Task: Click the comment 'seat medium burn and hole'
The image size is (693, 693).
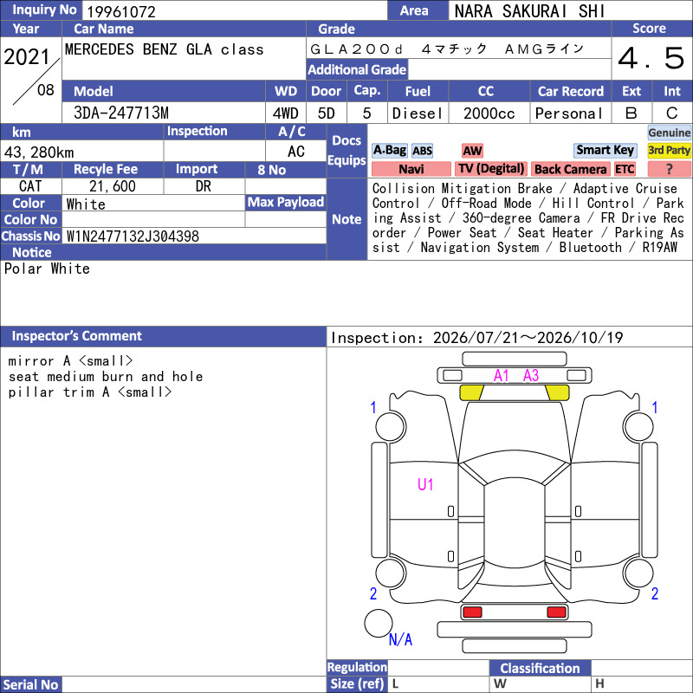Action: pyautogui.click(x=106, y=377)
